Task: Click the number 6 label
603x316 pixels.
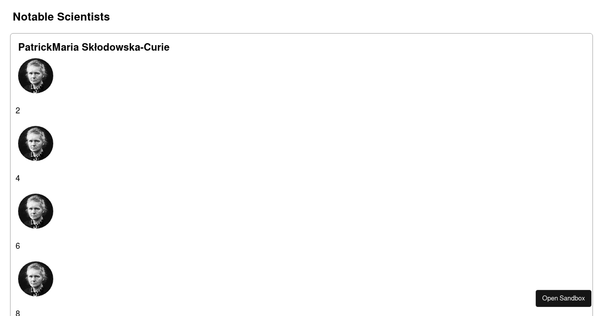Action: tap(18, 246)
